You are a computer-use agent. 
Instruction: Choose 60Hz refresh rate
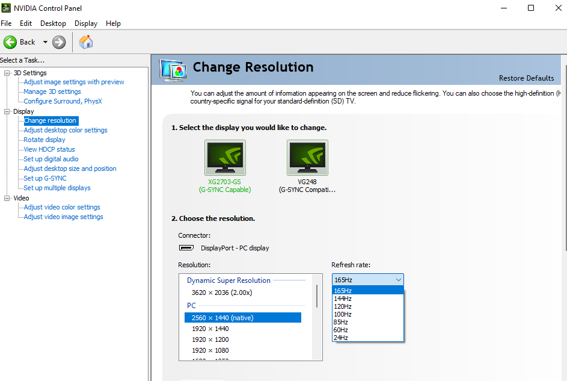click(368, 330)
